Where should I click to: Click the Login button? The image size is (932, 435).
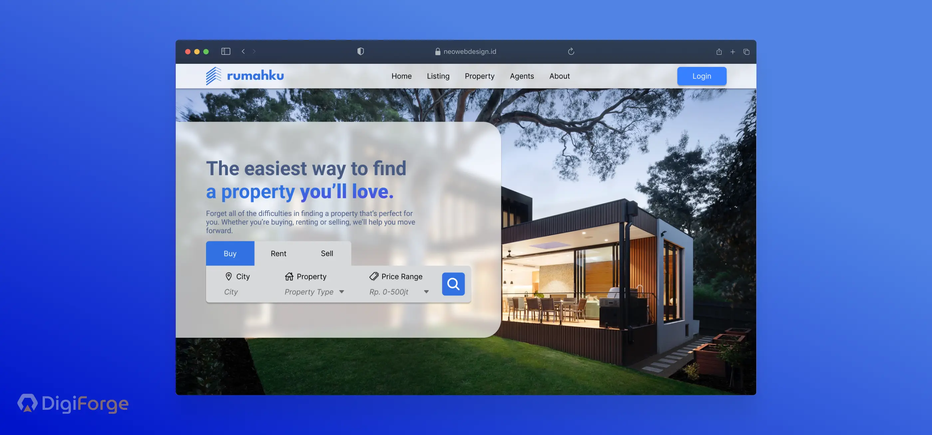(x=701, y=76)
